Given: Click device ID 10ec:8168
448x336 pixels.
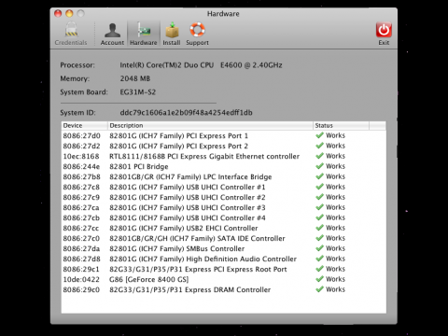Looking at the screenshot, I should click(81, 156).
